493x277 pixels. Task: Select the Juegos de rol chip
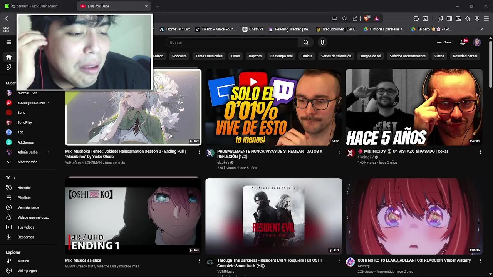pyautogui.click(x=371, y=56)
